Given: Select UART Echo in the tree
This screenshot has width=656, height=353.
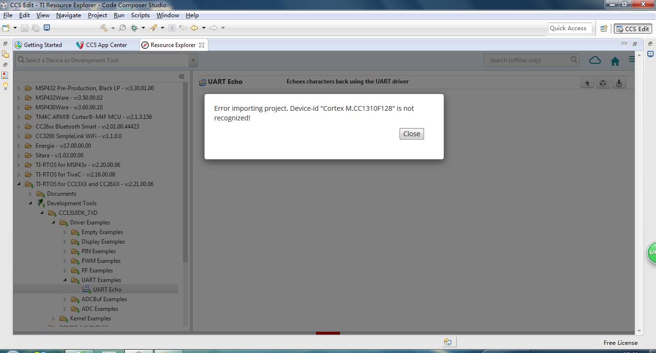Looking at the screenshot, I should 107,290.
